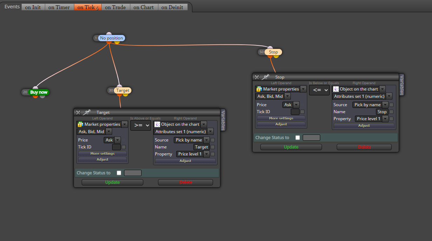Open Pick by name Source dropdown in Target panel
This screenshot has width=432, height=241.
coord(206,140)
